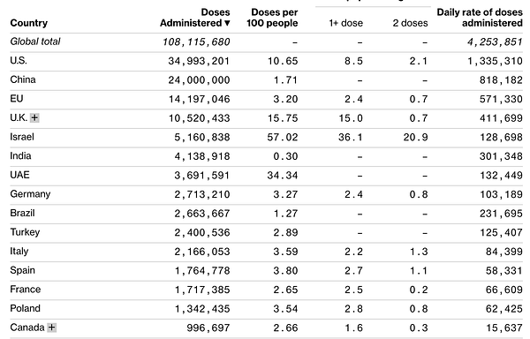Image resolution: width=530 pixels, height=339 pixels.
Task: Select the EU row label
Action: 17,99
